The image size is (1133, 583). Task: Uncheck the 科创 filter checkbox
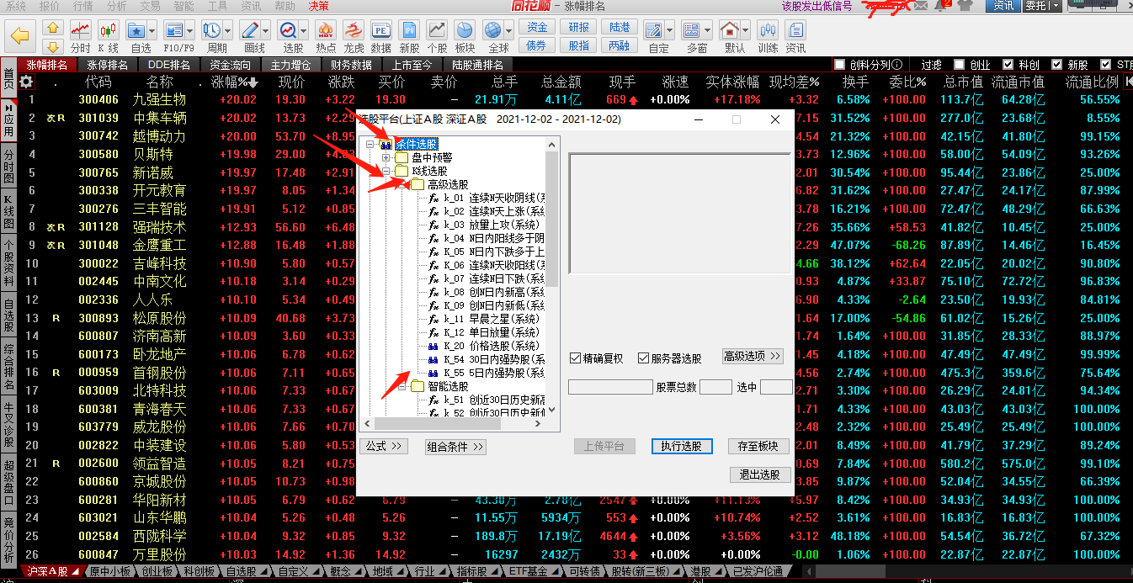[x=1008, y=65]
